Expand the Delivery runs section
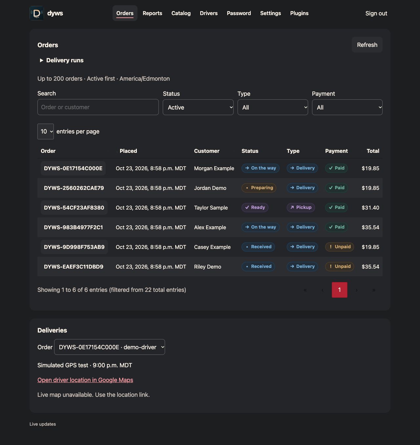This screenshot has height=445, width=420. [x=61, y=60]
